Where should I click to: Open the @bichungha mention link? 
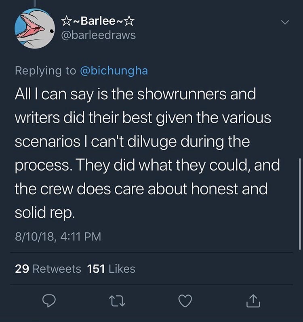coord(114,71)
